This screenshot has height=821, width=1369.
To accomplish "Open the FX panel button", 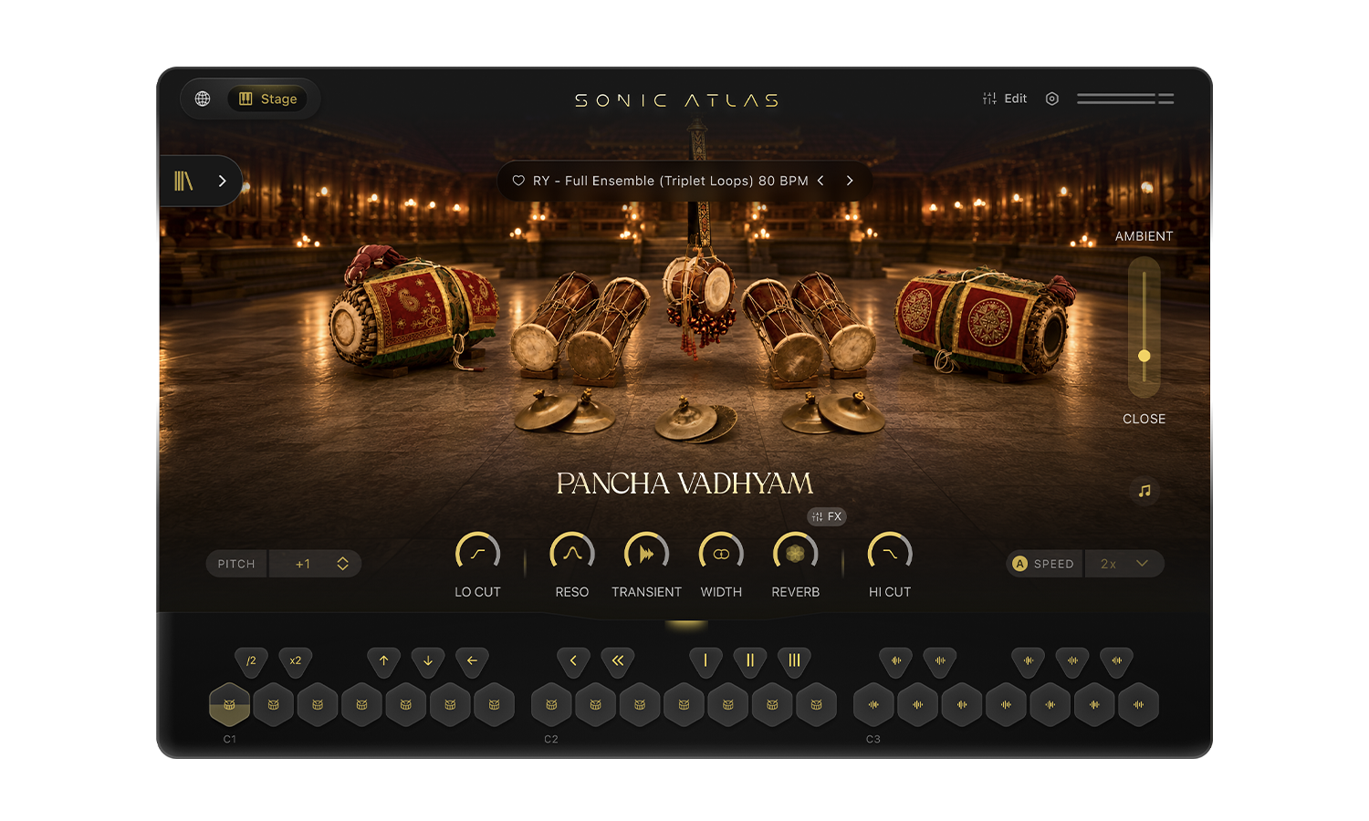I will pyautogui.click(x=827, y=516).
